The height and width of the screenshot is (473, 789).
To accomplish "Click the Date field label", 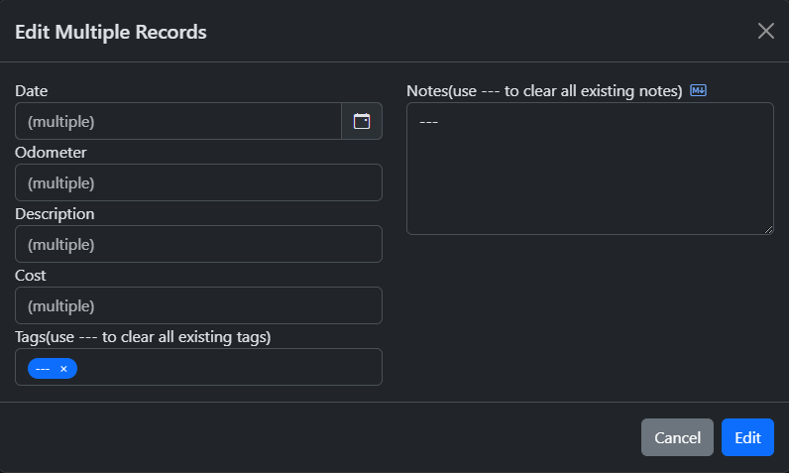I will (32, 91).
